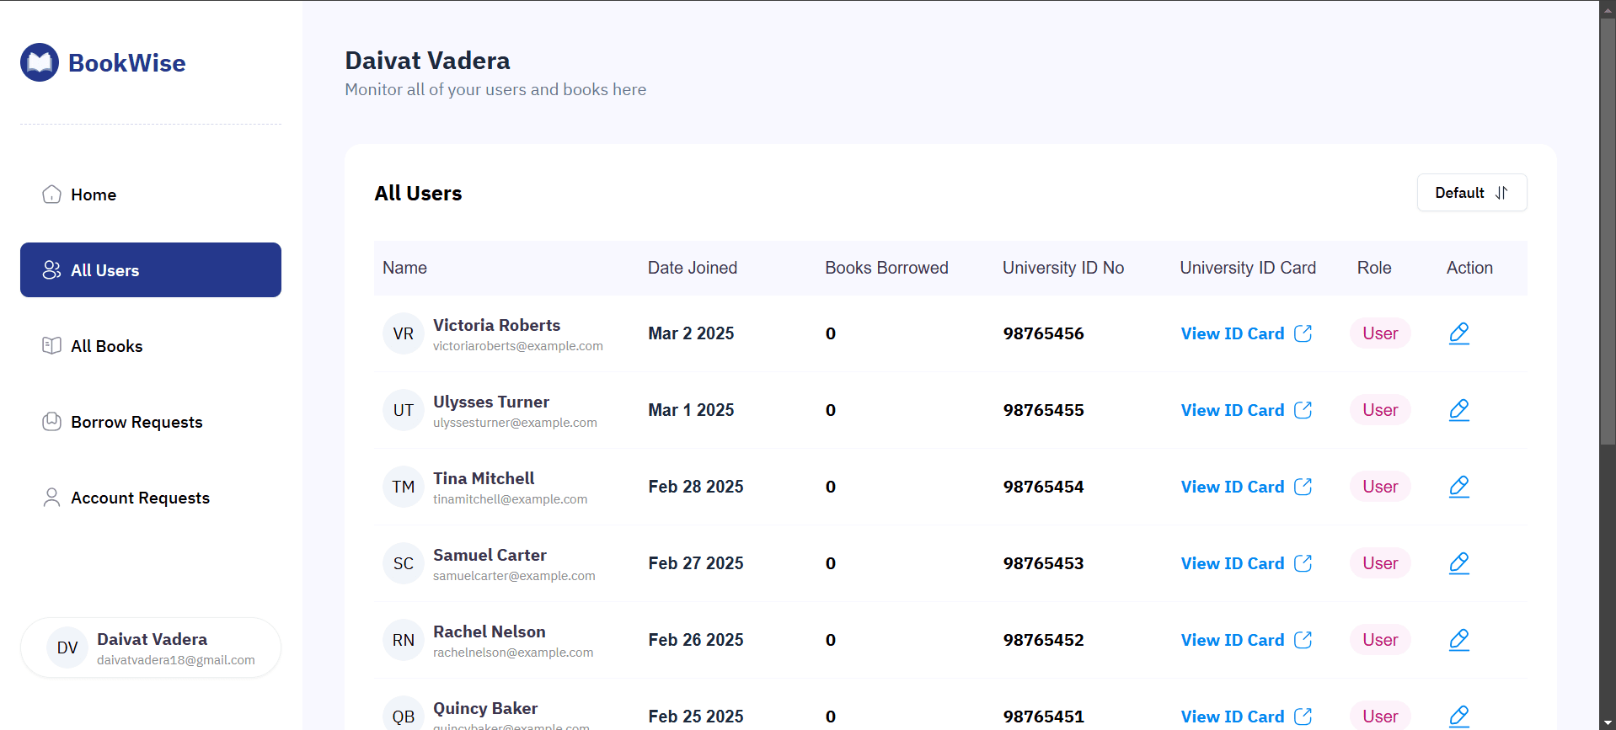
Task: Click edit pencil icon for Samuel Carter
Action: [x=1458, y=563]
